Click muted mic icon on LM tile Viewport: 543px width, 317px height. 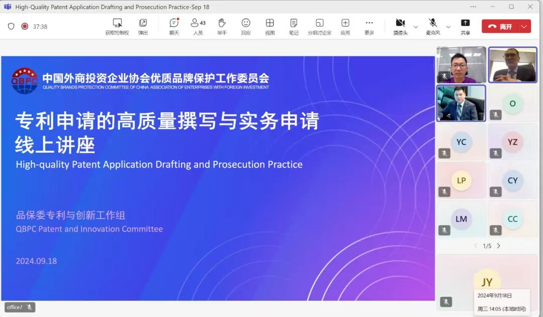point(444,230)
